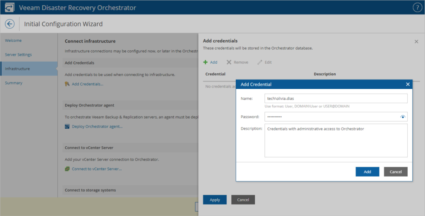This screenshot has width=425, height=216.
Task: Select the Summary wizard step
Action: coord(14,83)
